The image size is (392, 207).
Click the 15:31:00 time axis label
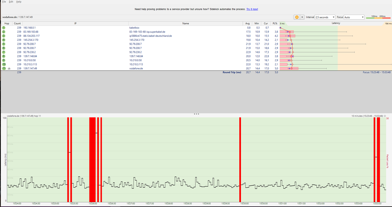click(x=282, y=204)
